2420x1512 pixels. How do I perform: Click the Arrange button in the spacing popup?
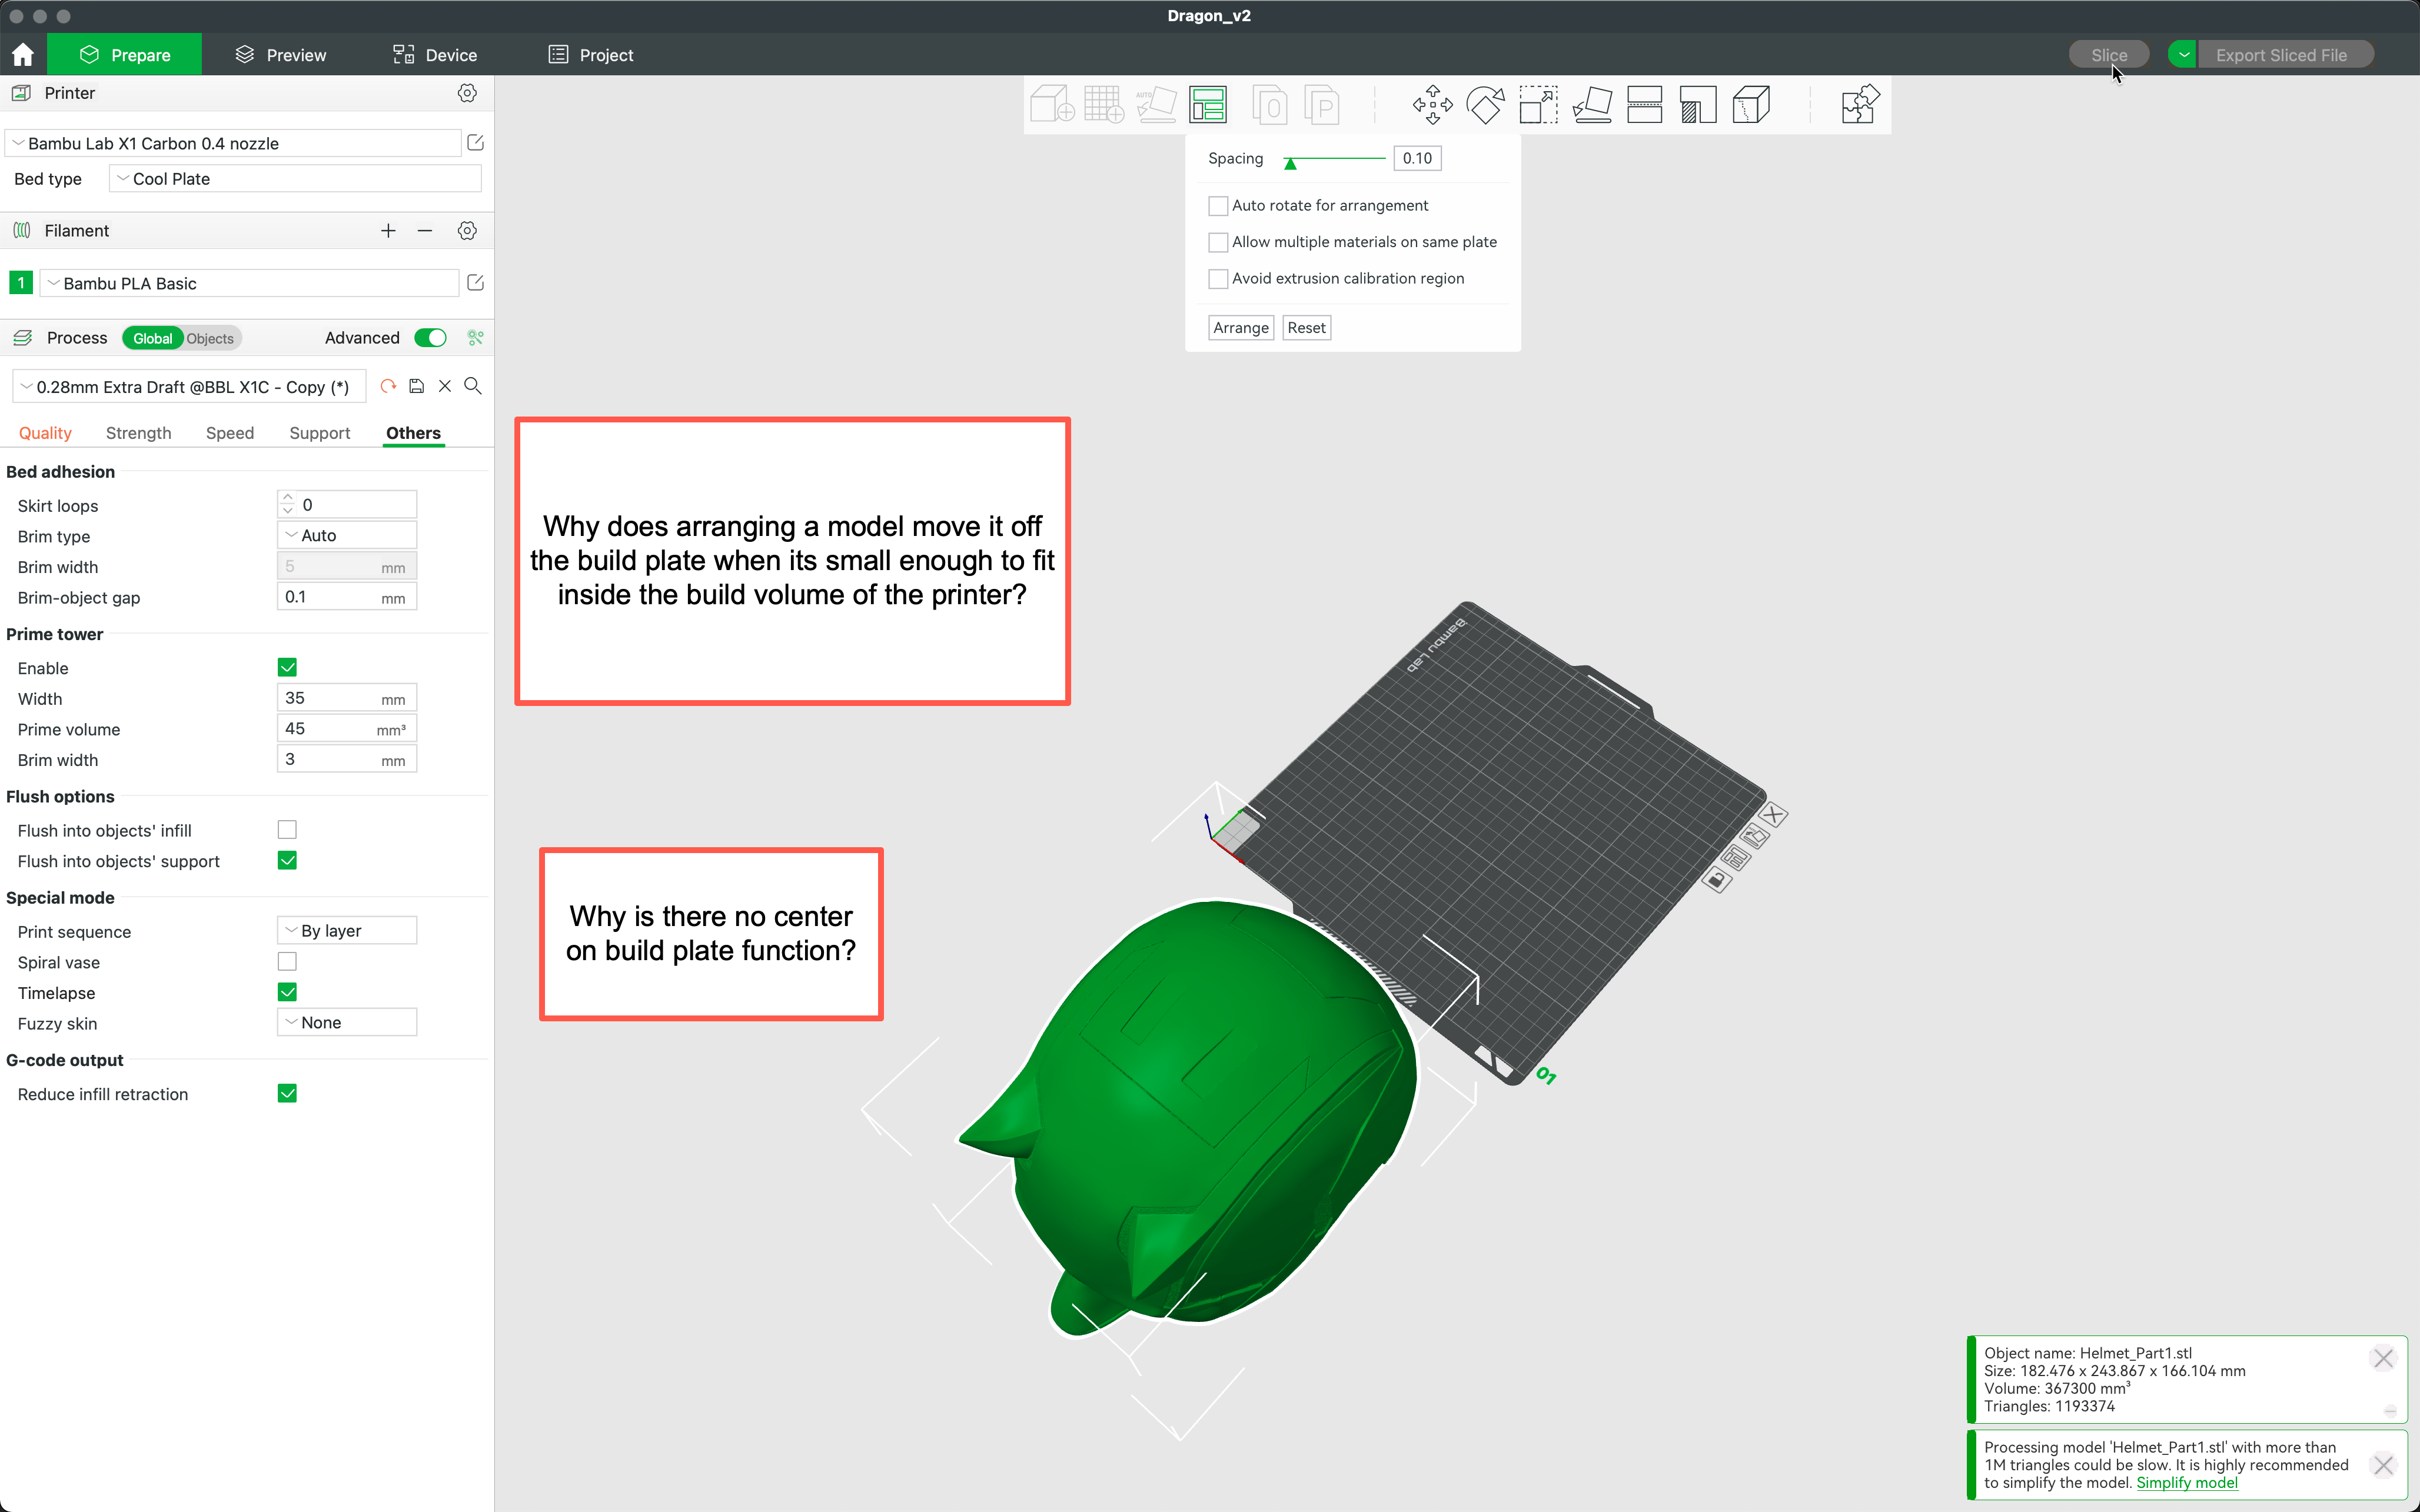pos(1240,327)
